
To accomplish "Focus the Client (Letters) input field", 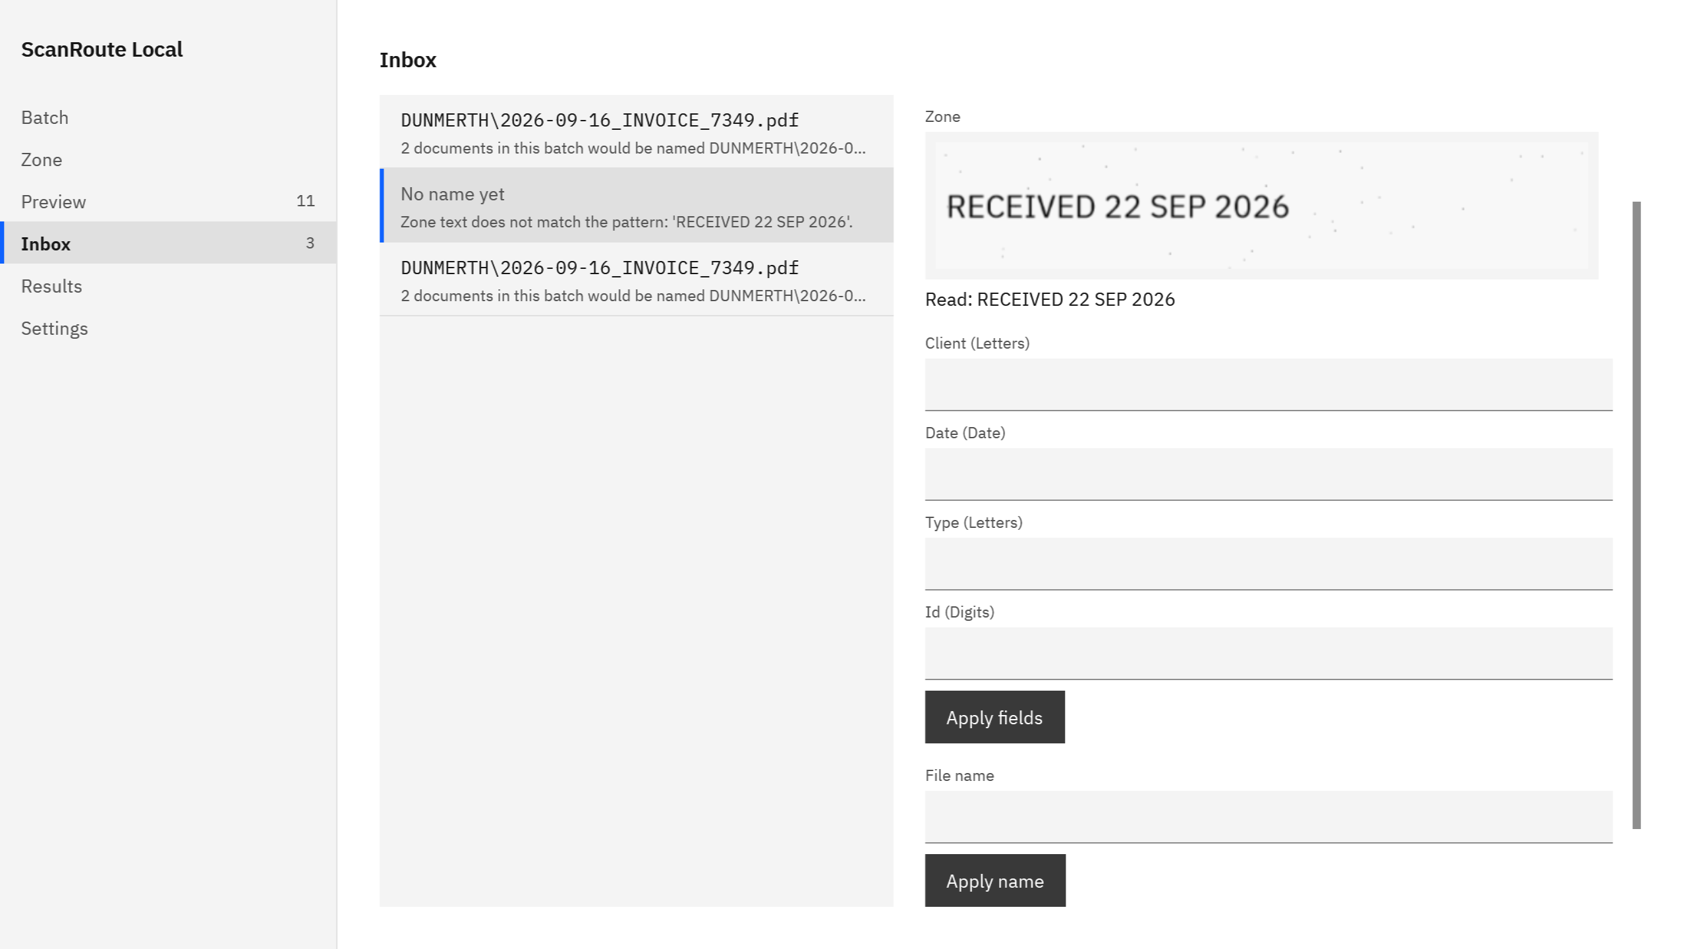I will coord(1269,385).
